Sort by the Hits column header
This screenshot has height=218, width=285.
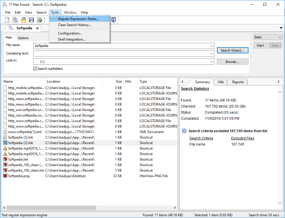click(130, 81)
